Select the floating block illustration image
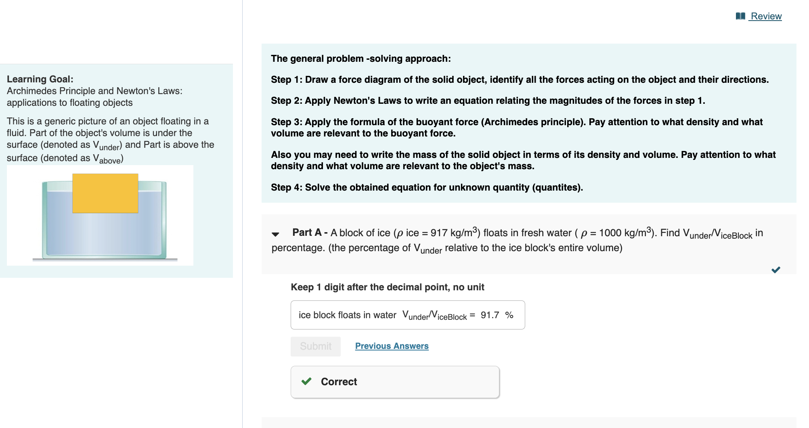The width and height of the screenshot is (809, 428). tap(100, 214)
